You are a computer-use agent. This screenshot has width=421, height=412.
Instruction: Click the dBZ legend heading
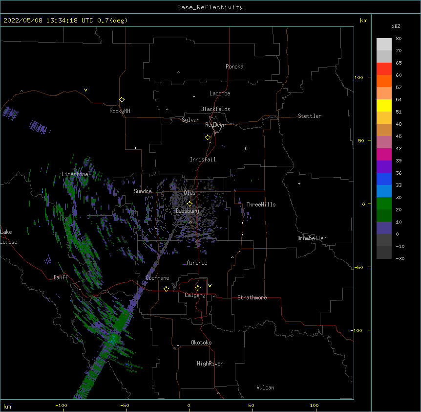396,26
